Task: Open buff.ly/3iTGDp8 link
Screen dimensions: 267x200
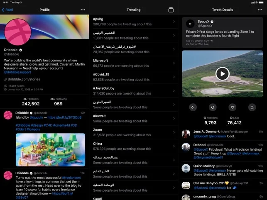Action: pyautogui.click(x=64, y=117)
